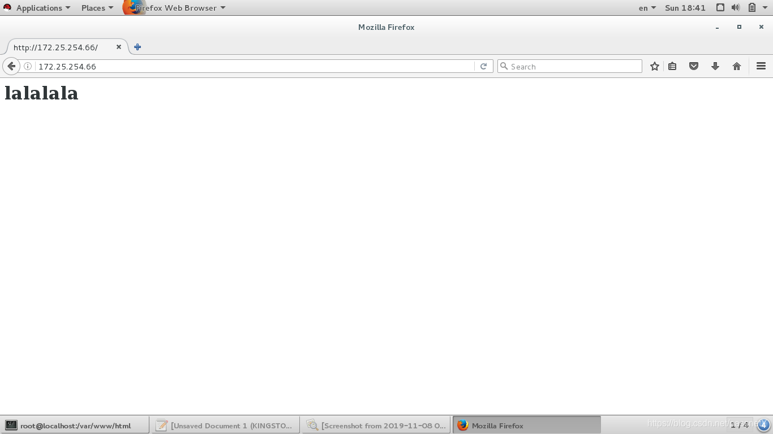This screenshot has height=434, width=773.
Task: Open the Firefox hamburger menu
Action: (761, 66)
